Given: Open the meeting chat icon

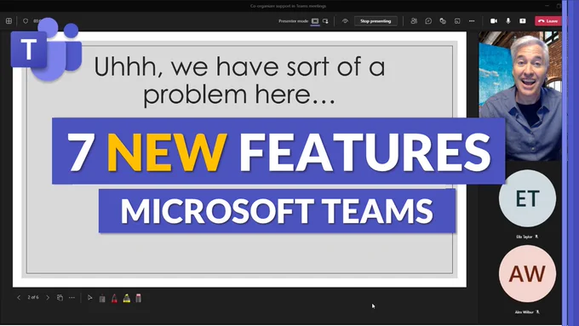Looking at the screenshot, I should point(428,21).
